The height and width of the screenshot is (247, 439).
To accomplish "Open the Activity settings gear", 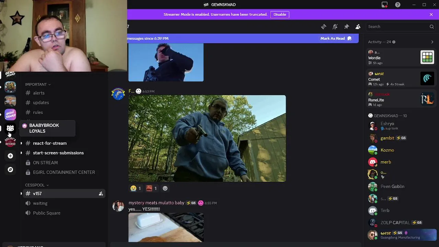I will click(394, 42).
